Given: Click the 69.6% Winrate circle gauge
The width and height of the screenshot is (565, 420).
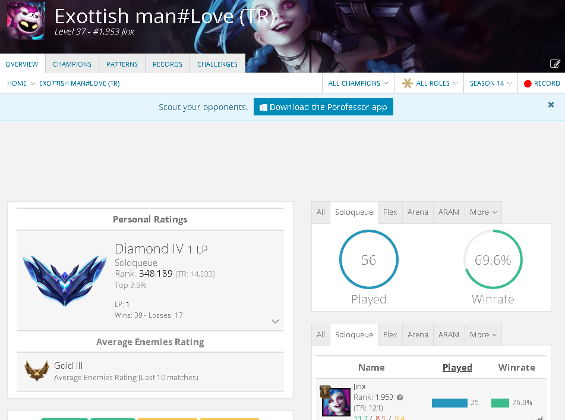Looking at the screenshot, I should (x=493, y=259).
